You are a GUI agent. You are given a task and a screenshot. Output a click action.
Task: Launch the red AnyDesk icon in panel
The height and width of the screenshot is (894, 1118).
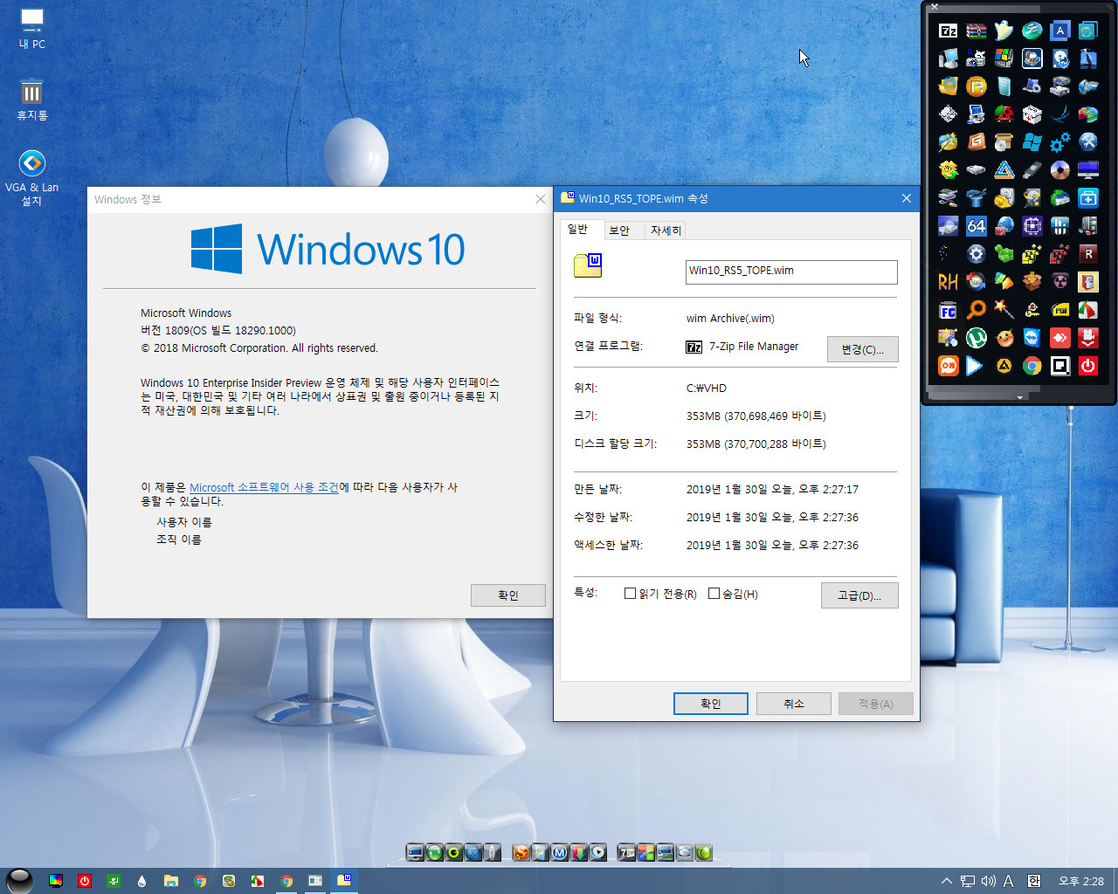(1059, 338)
